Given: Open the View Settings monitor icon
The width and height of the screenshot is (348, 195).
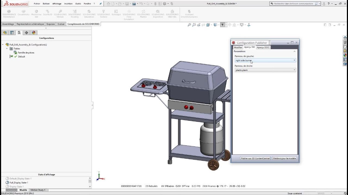Looking at the screenshot, I should tap(241, 25).
